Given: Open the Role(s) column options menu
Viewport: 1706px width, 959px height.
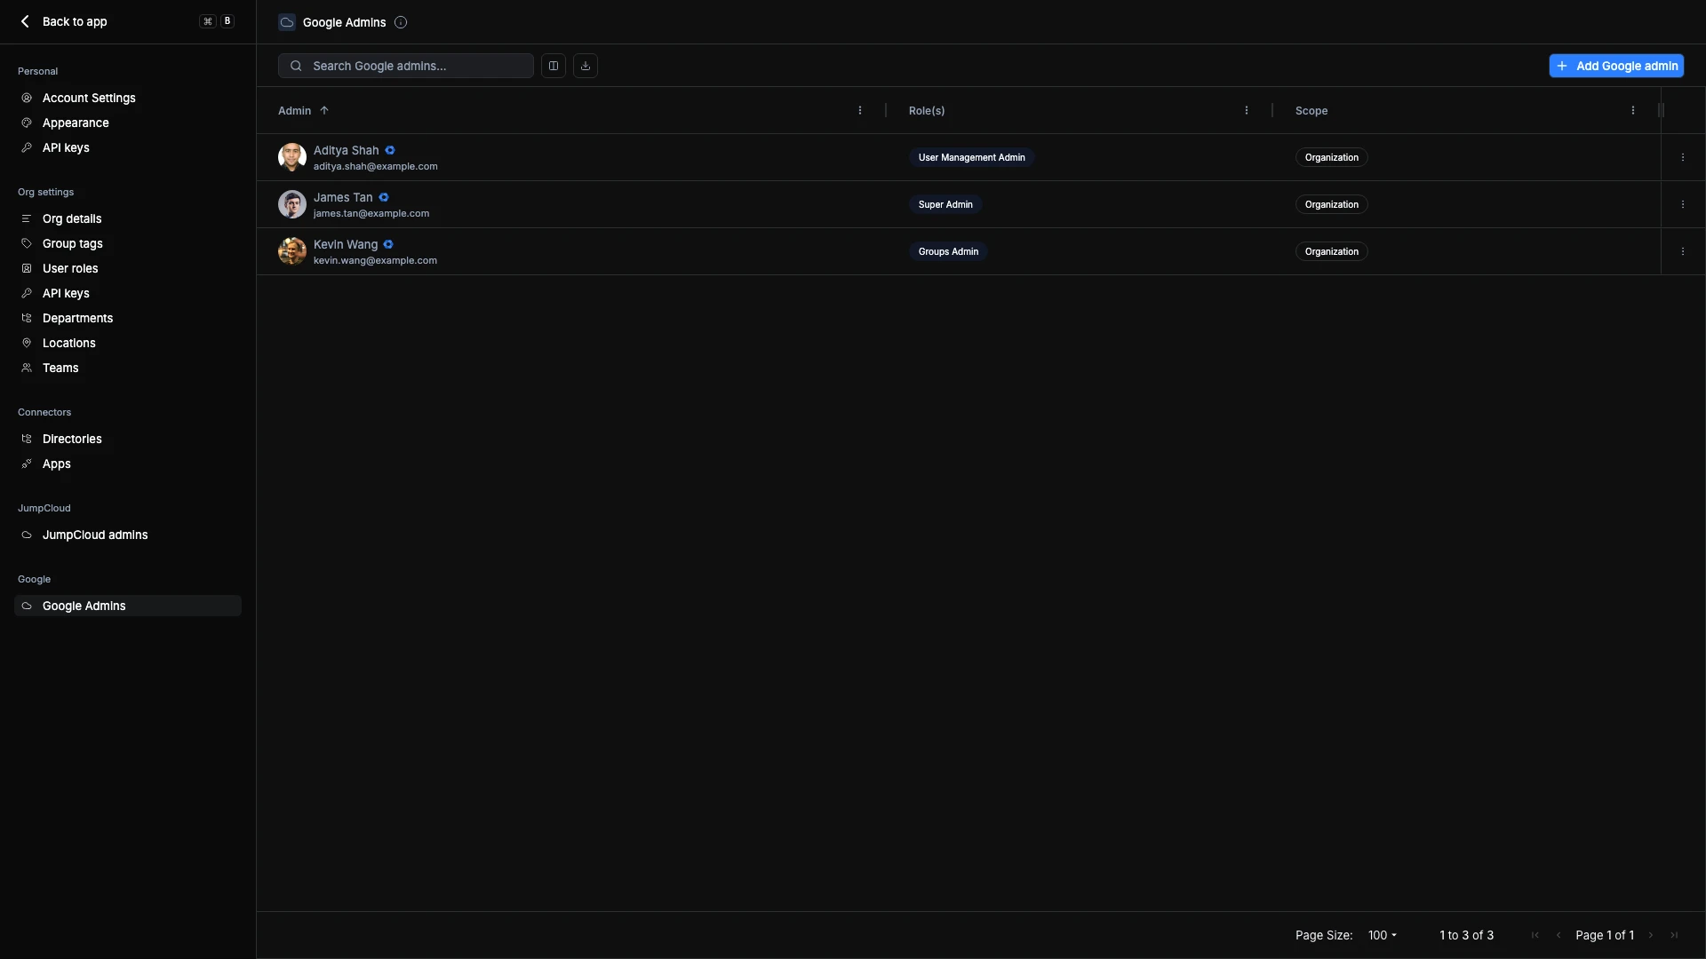Looking at the screenshot, I should (1246, 110).
